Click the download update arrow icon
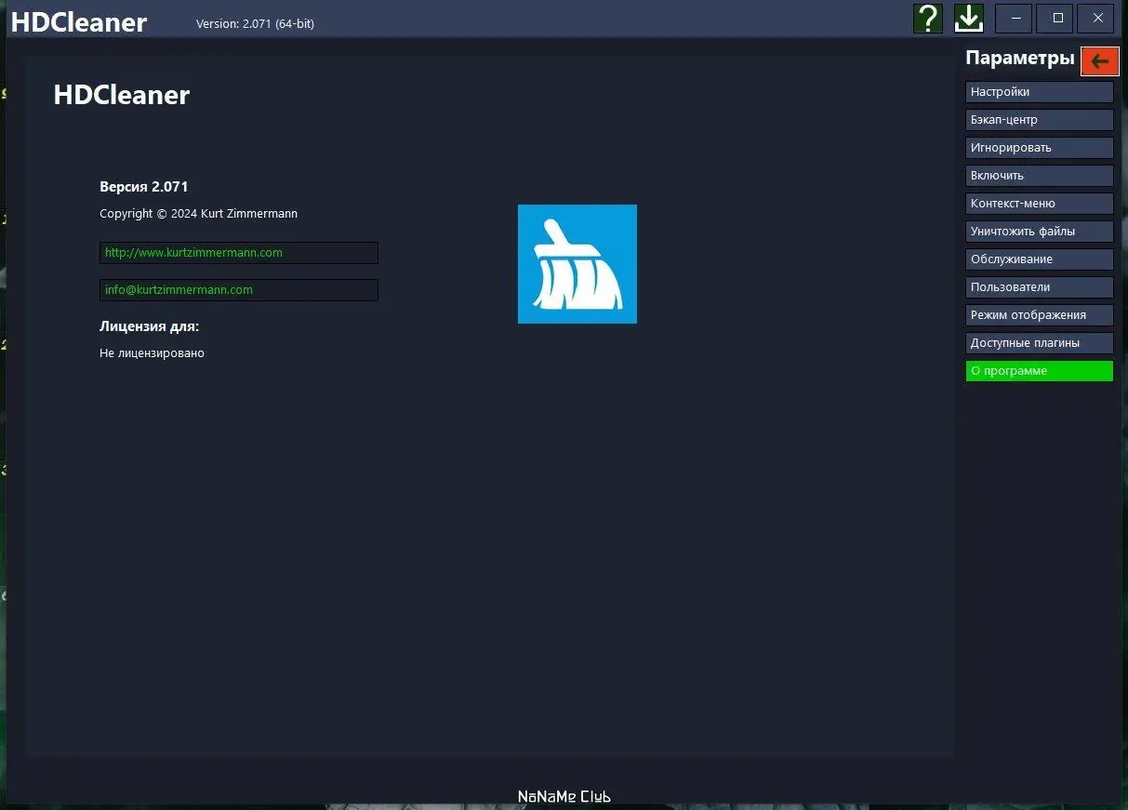Viewport: 1128px width, 810px height. (969, 19)
